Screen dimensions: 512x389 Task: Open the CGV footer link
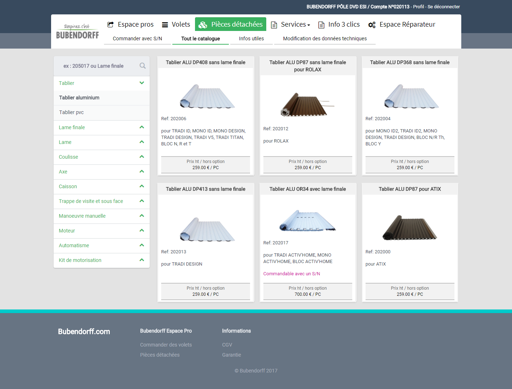tap(227, 345)
